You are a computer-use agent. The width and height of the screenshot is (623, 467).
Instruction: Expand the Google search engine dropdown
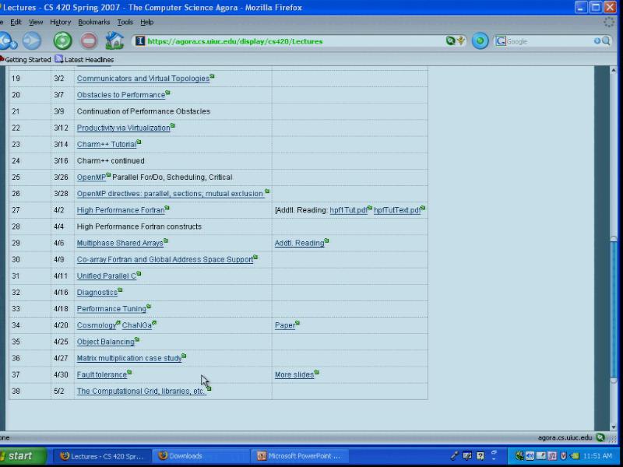click(501, 41)
